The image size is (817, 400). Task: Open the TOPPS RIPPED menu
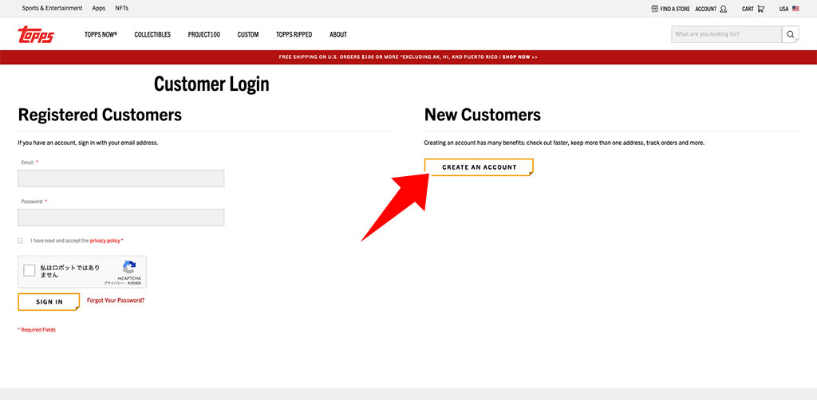click(x=294, y=34)
